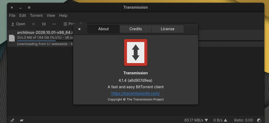The image size is (269, 123).
Task: Close the About dialog with the X
Action: point(79,29)
